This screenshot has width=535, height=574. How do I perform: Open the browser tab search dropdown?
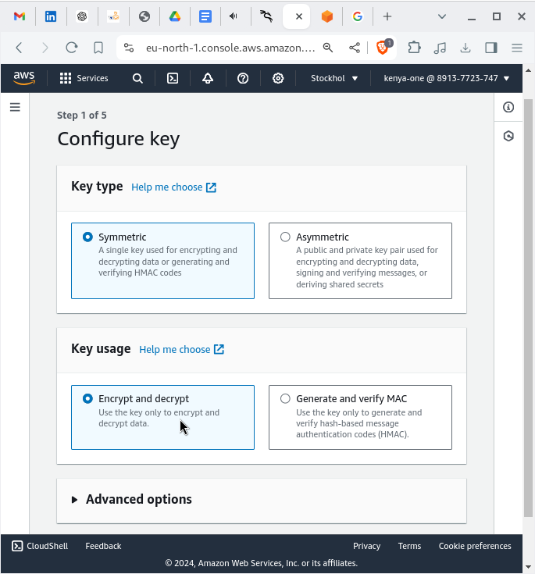click(x=442, y=16)
